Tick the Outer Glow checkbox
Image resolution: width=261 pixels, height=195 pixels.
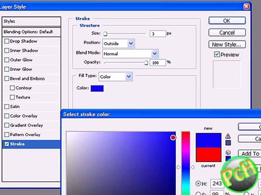click(x=7, y=60)
